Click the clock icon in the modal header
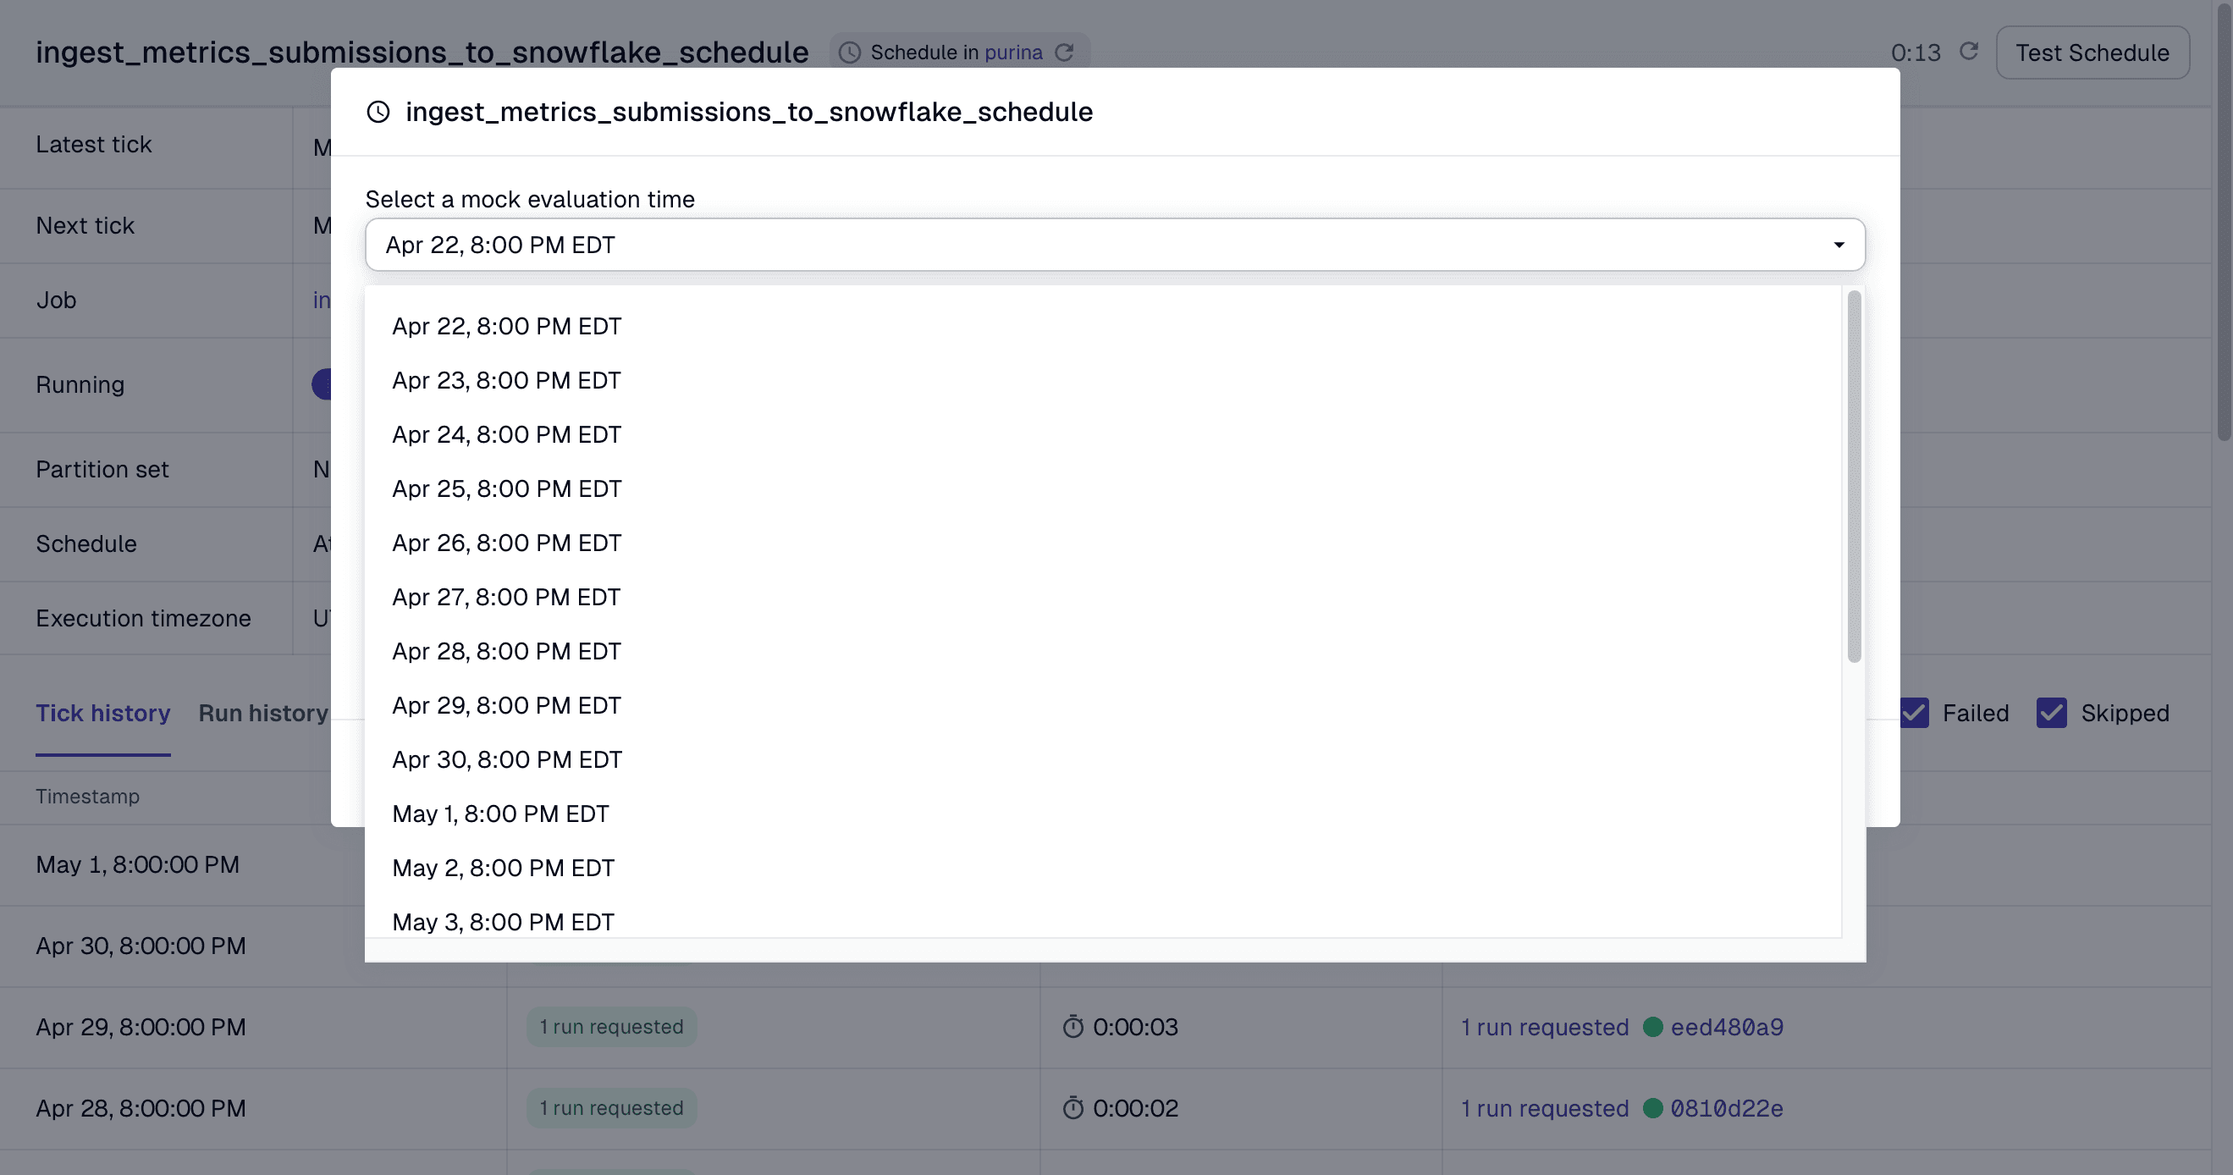Screen dimensions: 2233x1175 click(379, 111)
